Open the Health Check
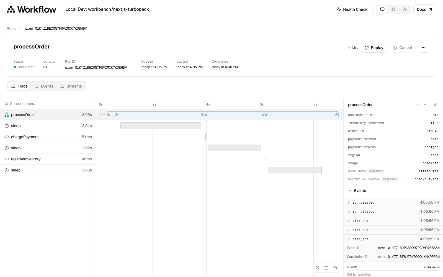This screenshot has width=443, height=277. tap(352, 9)
